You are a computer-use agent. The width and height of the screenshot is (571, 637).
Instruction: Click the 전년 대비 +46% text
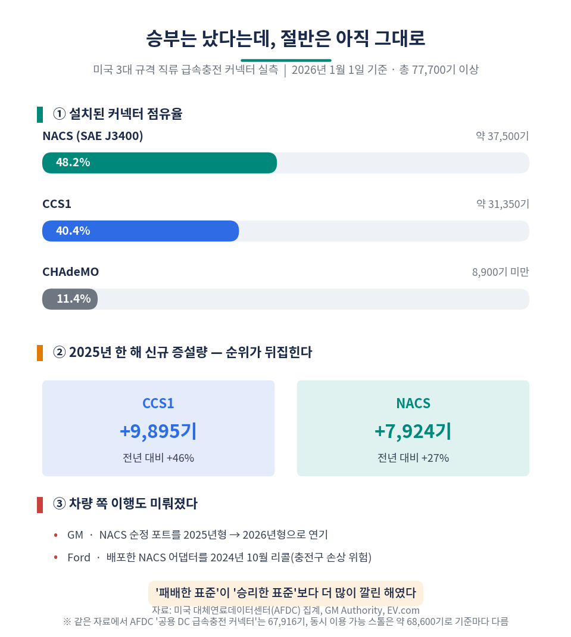click(x=158, y=458)
